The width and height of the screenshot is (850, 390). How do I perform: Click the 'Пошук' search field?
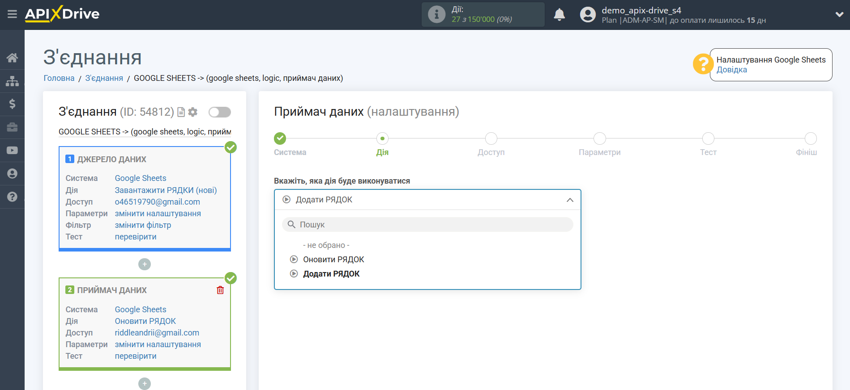[x=427, y=225]
